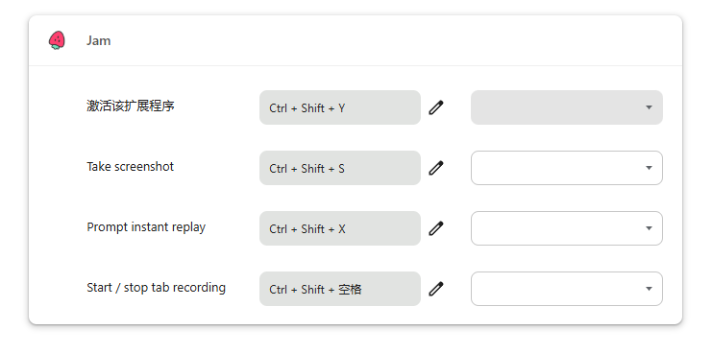Select the Ctrl + Shift + S shortcut field
The height and width of the screenshot is (354, 712).
point(340,168)
